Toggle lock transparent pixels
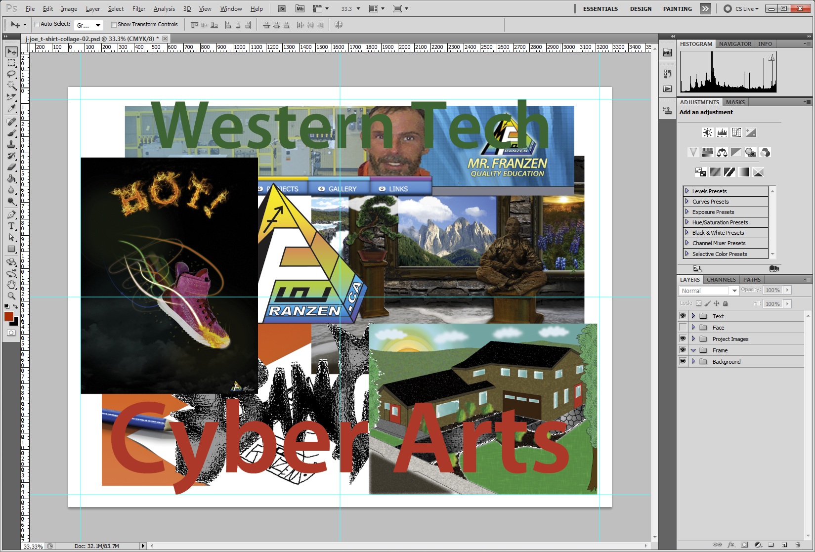 click(x=698, y=303)
